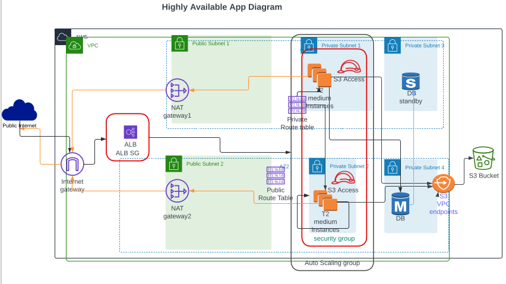Select the primary DB icon in Private Subnet 4

[401, 203]
